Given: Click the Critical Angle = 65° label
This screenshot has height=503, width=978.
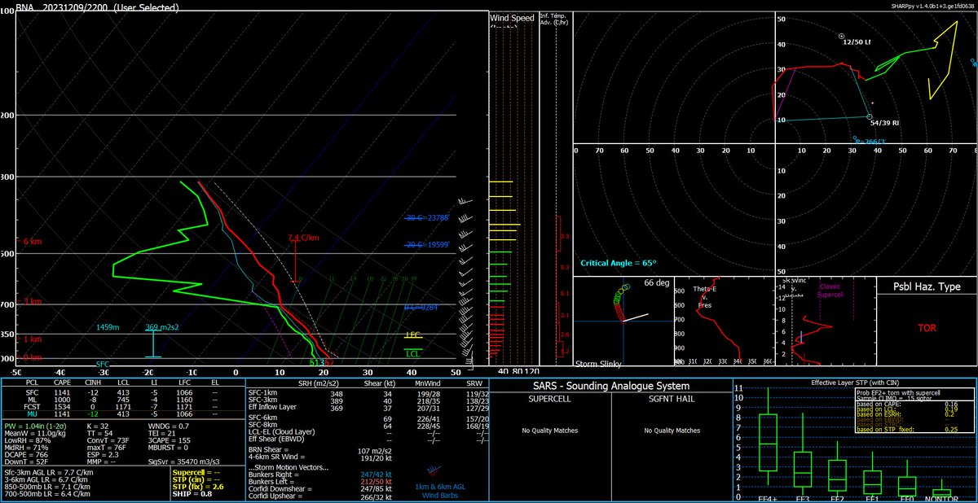Looking at the screenshot, I should click(619, 263).
